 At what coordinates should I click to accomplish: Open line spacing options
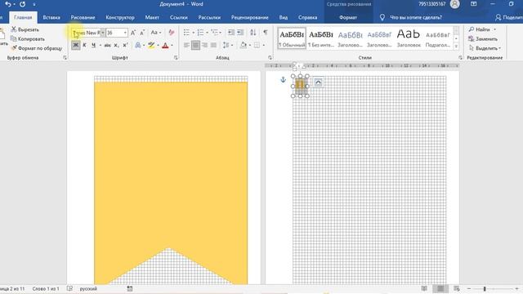[226, 45]
